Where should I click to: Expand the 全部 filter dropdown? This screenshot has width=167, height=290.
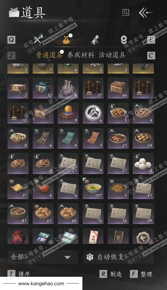click(x=43, y=257)
